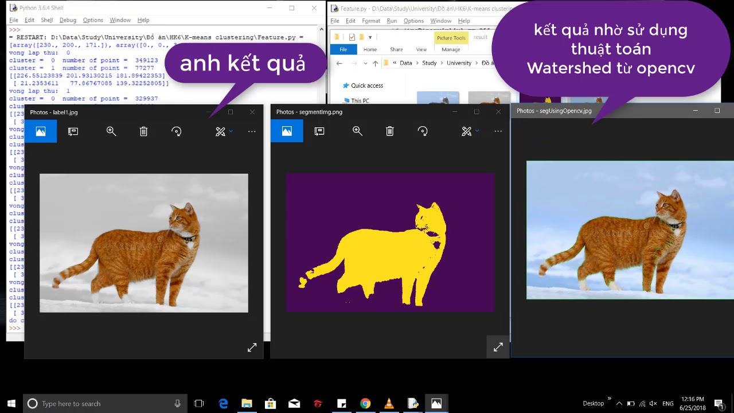Switch to Home tab in File Explorer

pyautogui.click(x=370, y=49)
